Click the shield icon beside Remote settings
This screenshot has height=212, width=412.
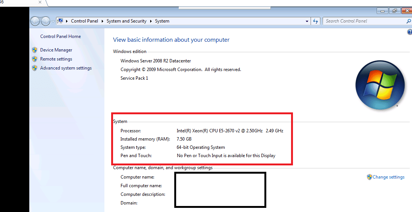pos(35,59)
